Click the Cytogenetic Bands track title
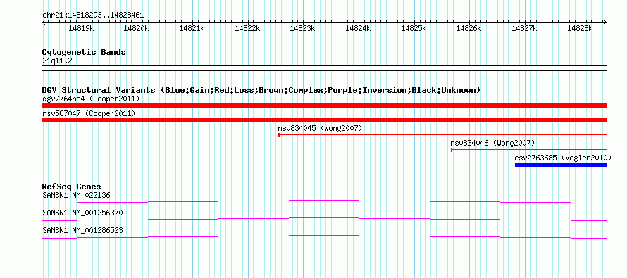Image resolution: width=627 pixels, height=278 pixels. [84, 52]
